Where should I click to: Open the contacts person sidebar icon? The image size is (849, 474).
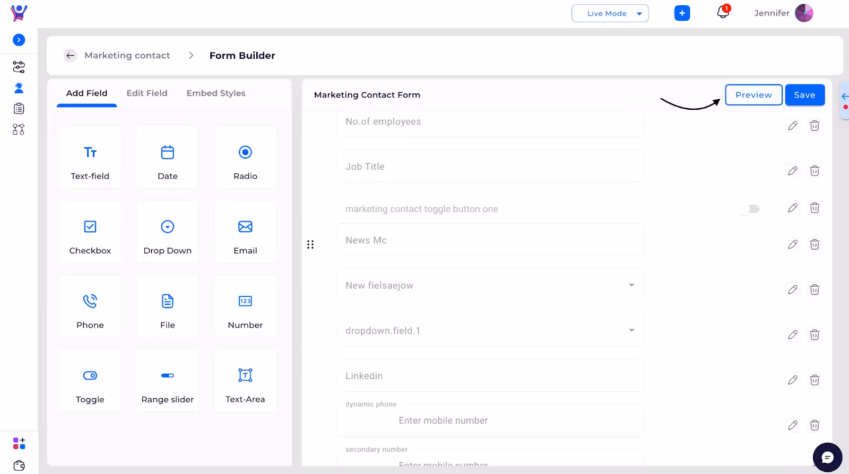tap(19, 88)
